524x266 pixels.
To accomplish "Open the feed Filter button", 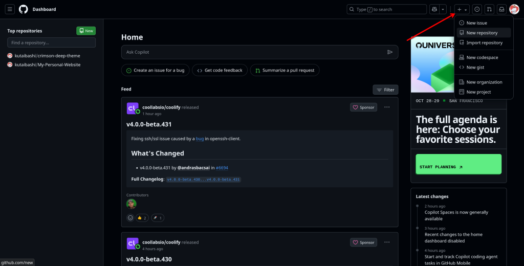I will 385,90.
